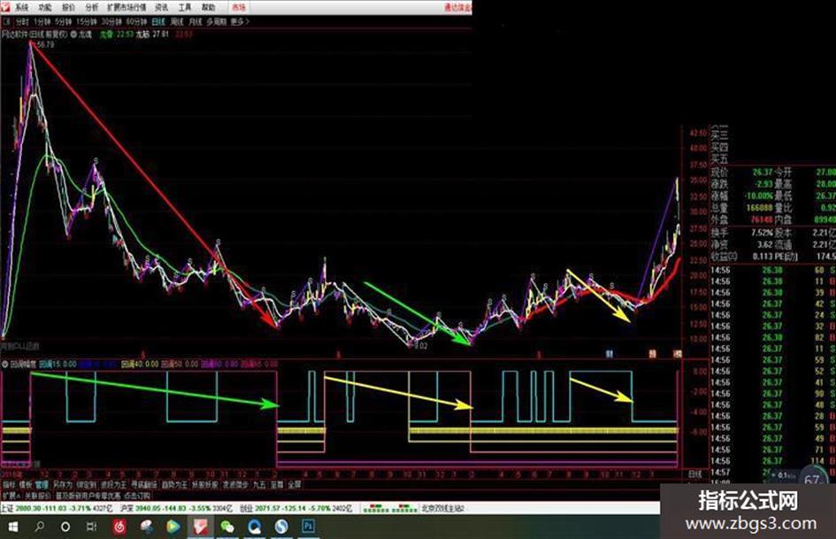Open the 报价 menu

[x=68, y=7]
